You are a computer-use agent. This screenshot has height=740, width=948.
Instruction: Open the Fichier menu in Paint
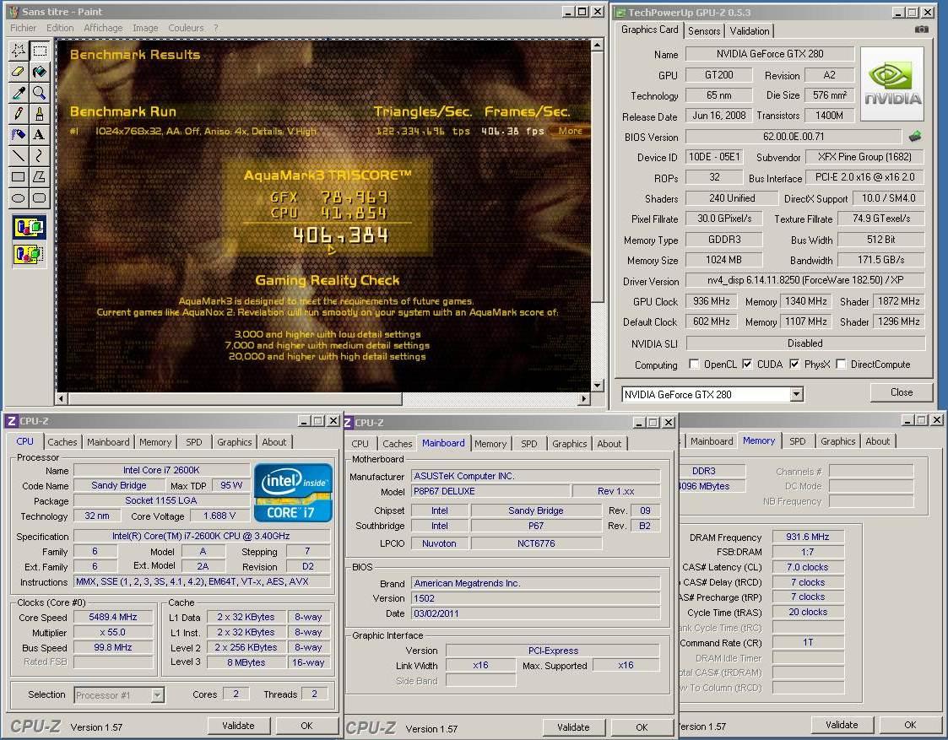23,28
